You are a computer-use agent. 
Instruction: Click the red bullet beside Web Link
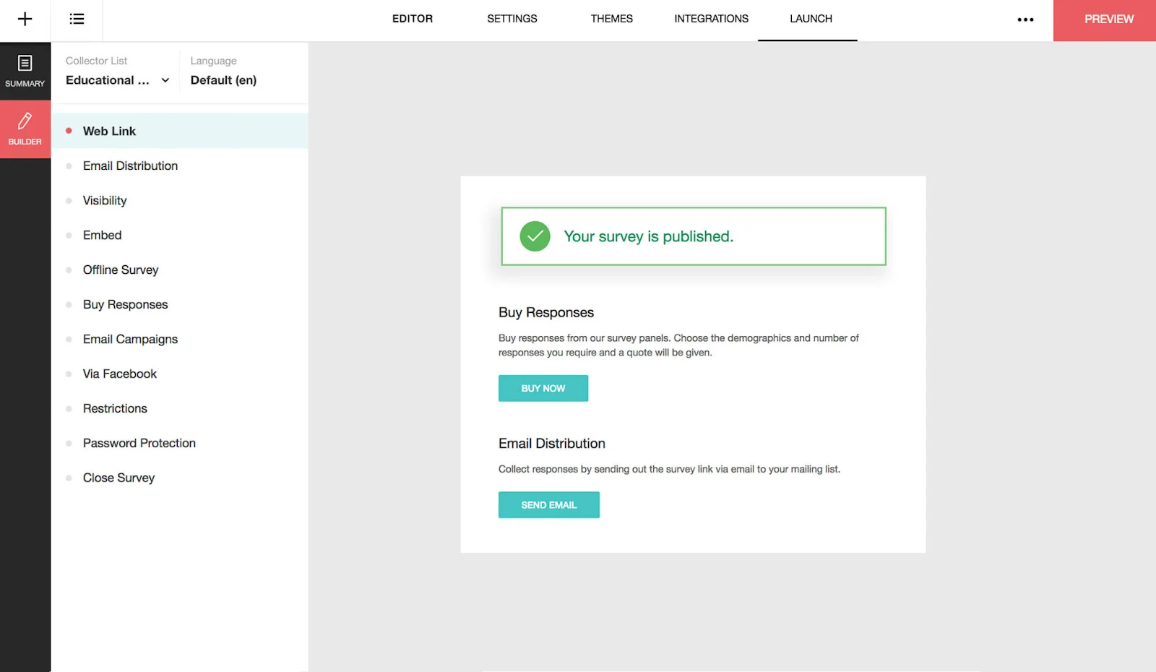(x=69, y=131)
